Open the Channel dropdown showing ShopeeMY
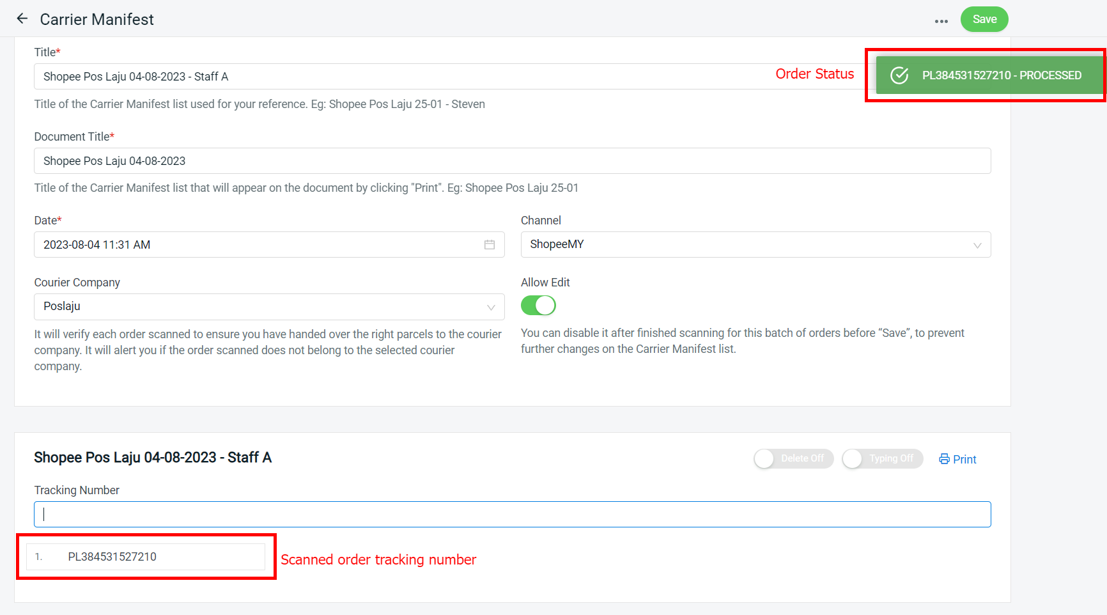This screenshot has width=1107, height=615. point(748,245)
